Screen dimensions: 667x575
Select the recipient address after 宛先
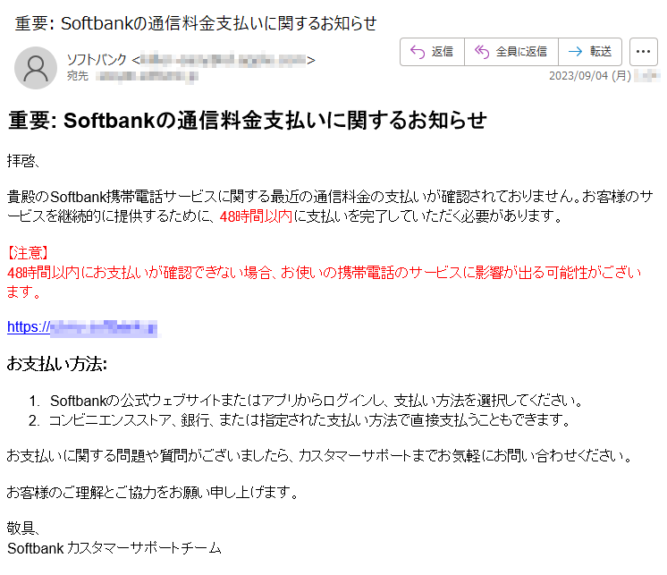[x=148, y=77]
